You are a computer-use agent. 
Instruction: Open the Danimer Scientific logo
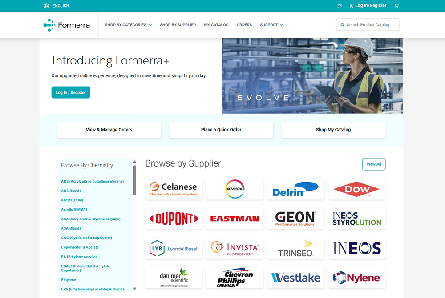tap(174, 278)
